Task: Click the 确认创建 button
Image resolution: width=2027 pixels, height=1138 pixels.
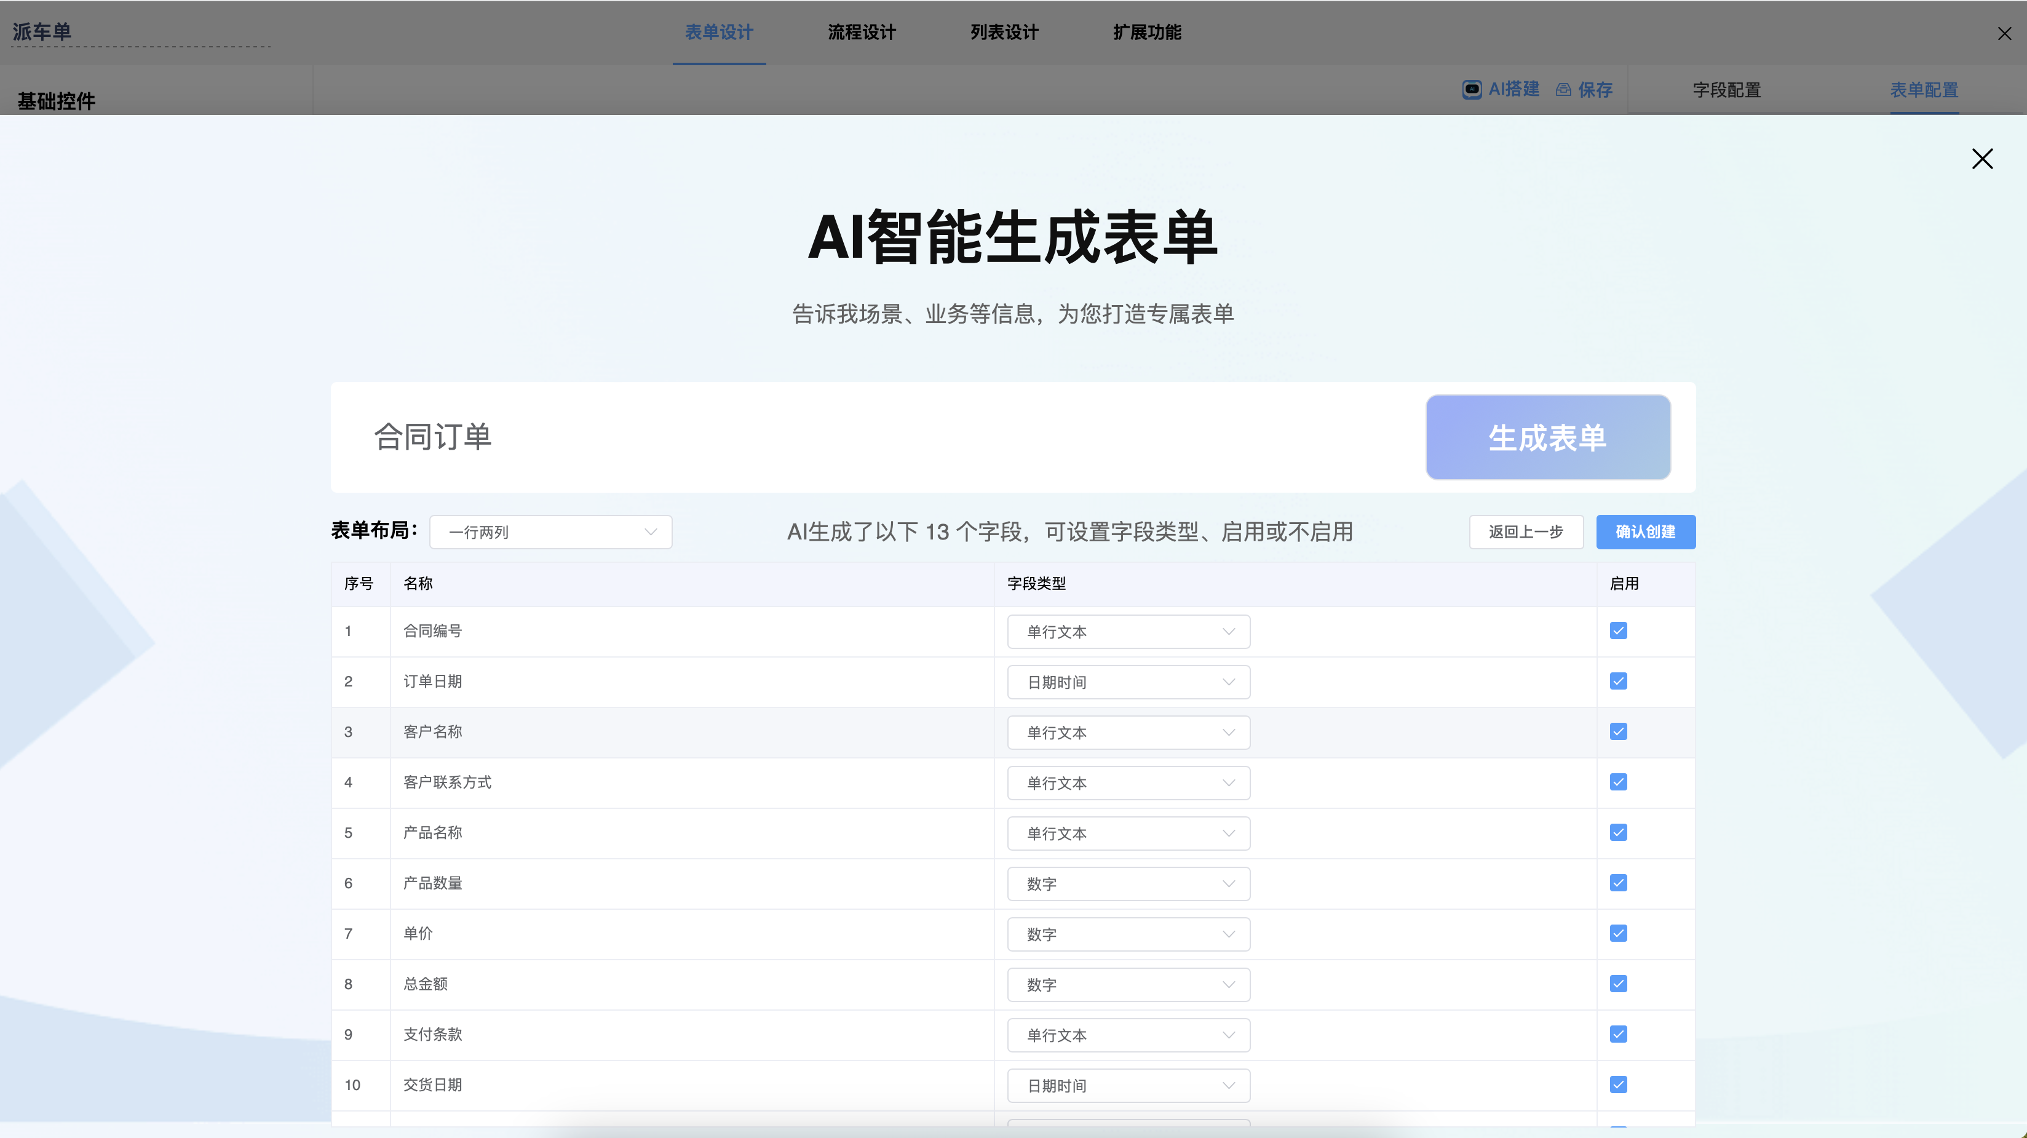Action: coord(1645,532)
